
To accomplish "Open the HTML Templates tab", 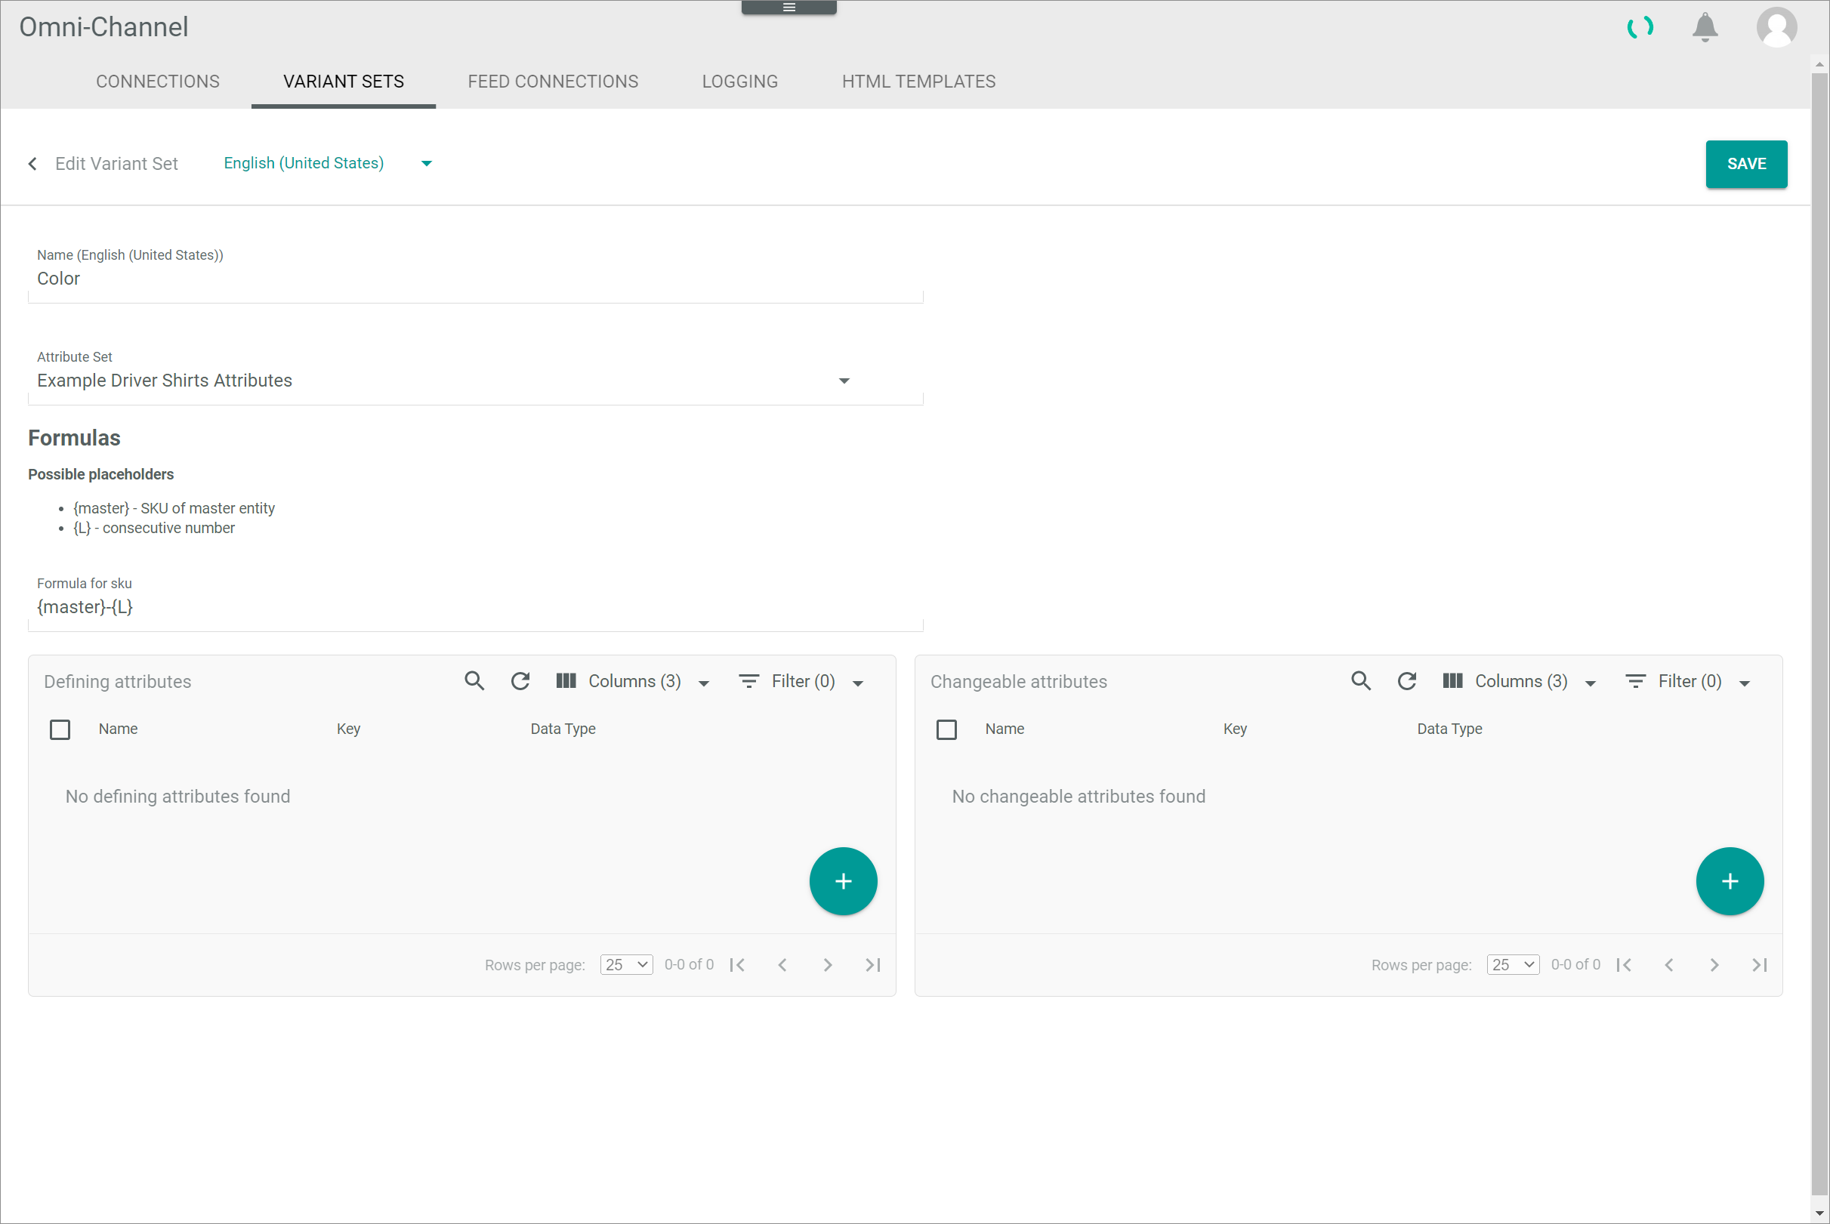I will click(x=919, y=82).
